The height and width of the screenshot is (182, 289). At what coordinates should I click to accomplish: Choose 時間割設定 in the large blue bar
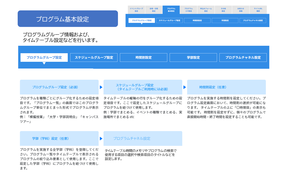[x=143, y=58]
